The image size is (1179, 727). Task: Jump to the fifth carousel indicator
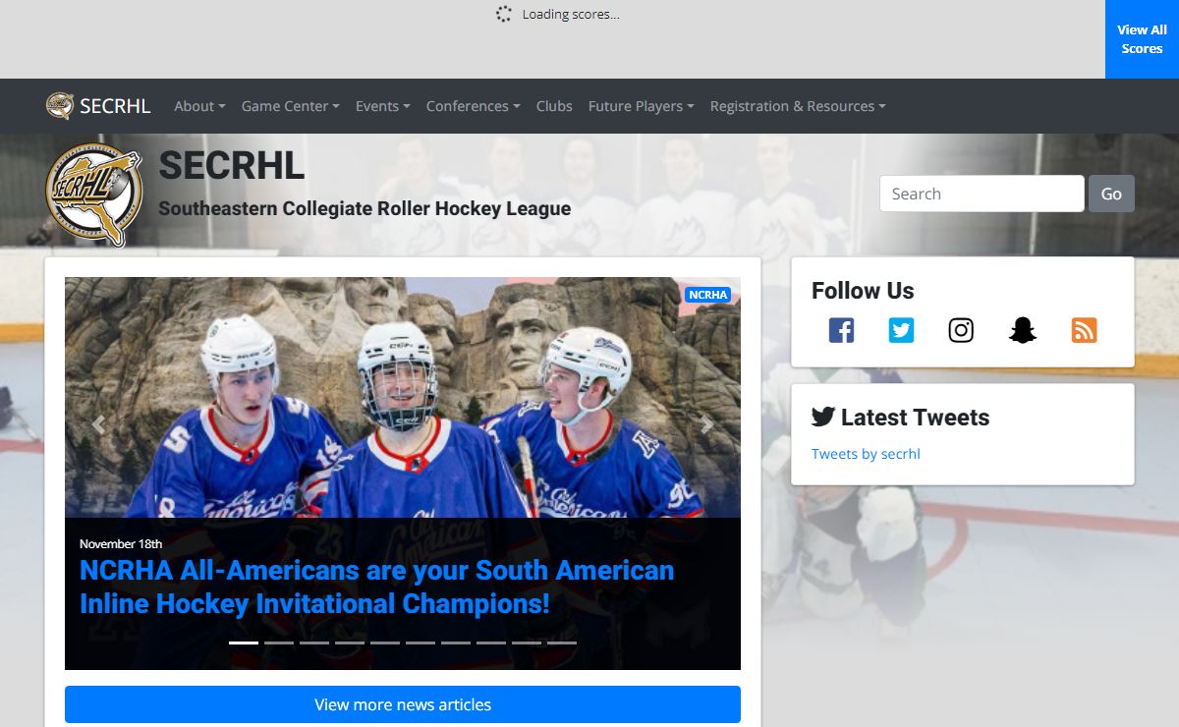[385, 643]
